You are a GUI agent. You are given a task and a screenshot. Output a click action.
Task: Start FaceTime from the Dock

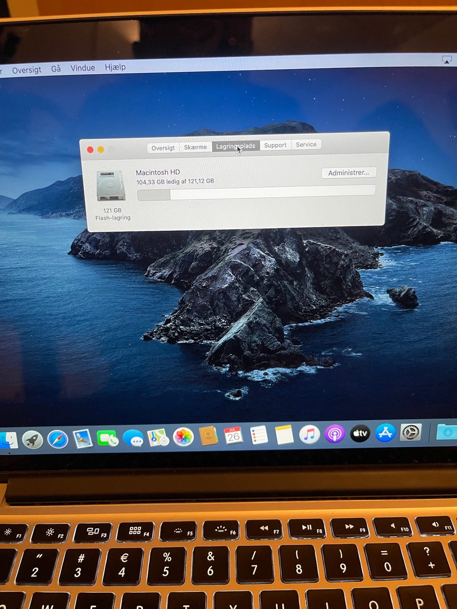[108, 438]
